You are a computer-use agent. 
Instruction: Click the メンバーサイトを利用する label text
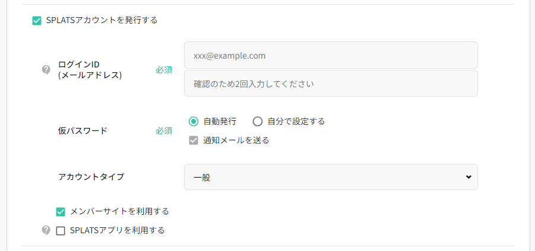coord(119,211)
